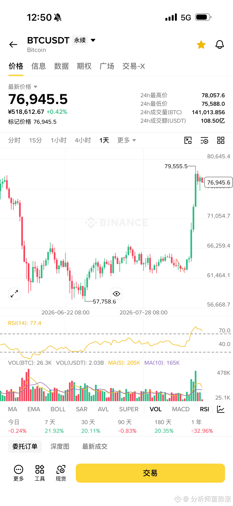Tap the 永续 contract type badge

coord(80,40)
